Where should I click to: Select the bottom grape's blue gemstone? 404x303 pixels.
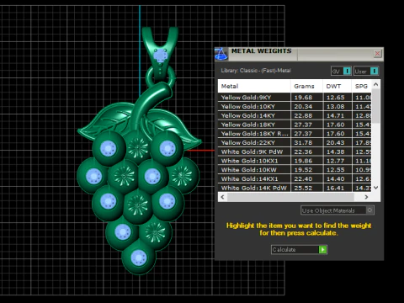coord(139,258)
